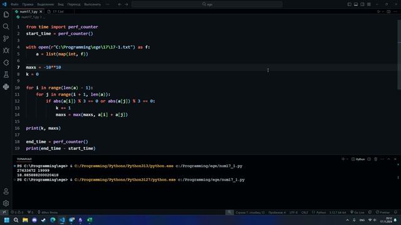Open the File (Файл) menu
The width and height of the screenshot is (401, 225).
click(x=14, y=4)
